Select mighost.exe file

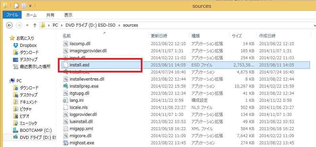click(82, 143)
